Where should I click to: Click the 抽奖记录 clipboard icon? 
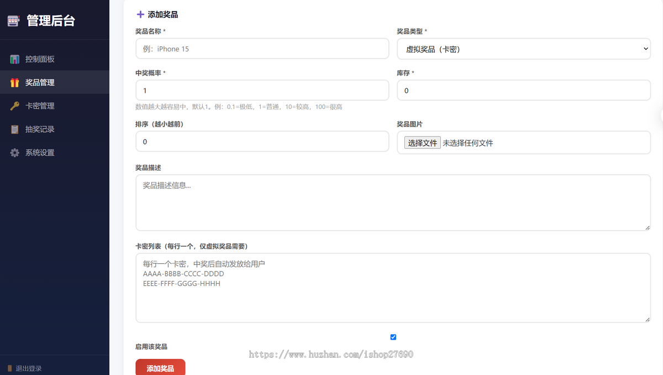coord(15,129)
